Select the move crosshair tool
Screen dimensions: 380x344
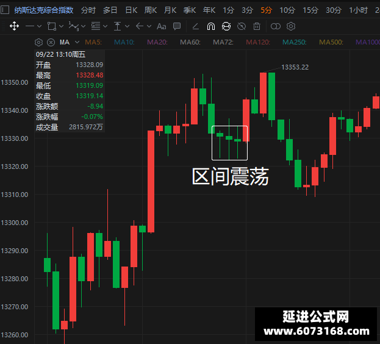pos(14,26)
